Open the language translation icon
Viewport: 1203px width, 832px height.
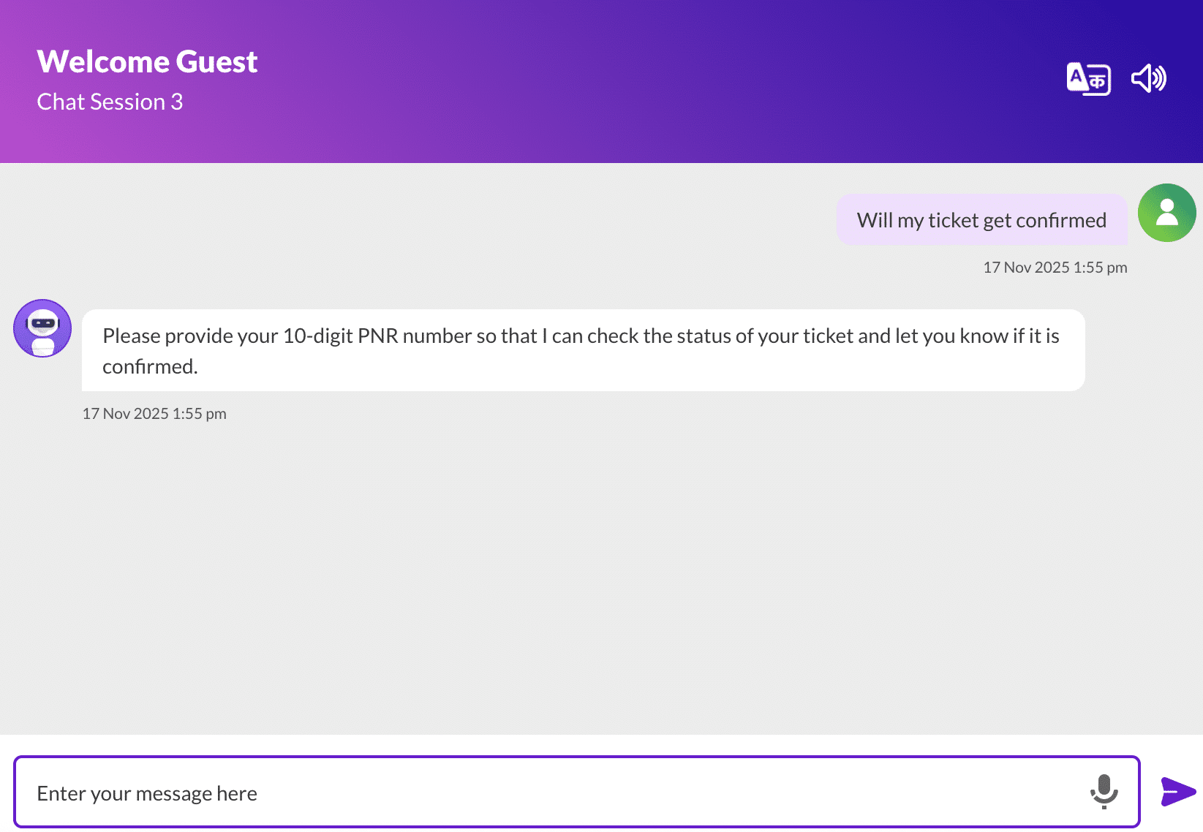[x=1088, y=78]
